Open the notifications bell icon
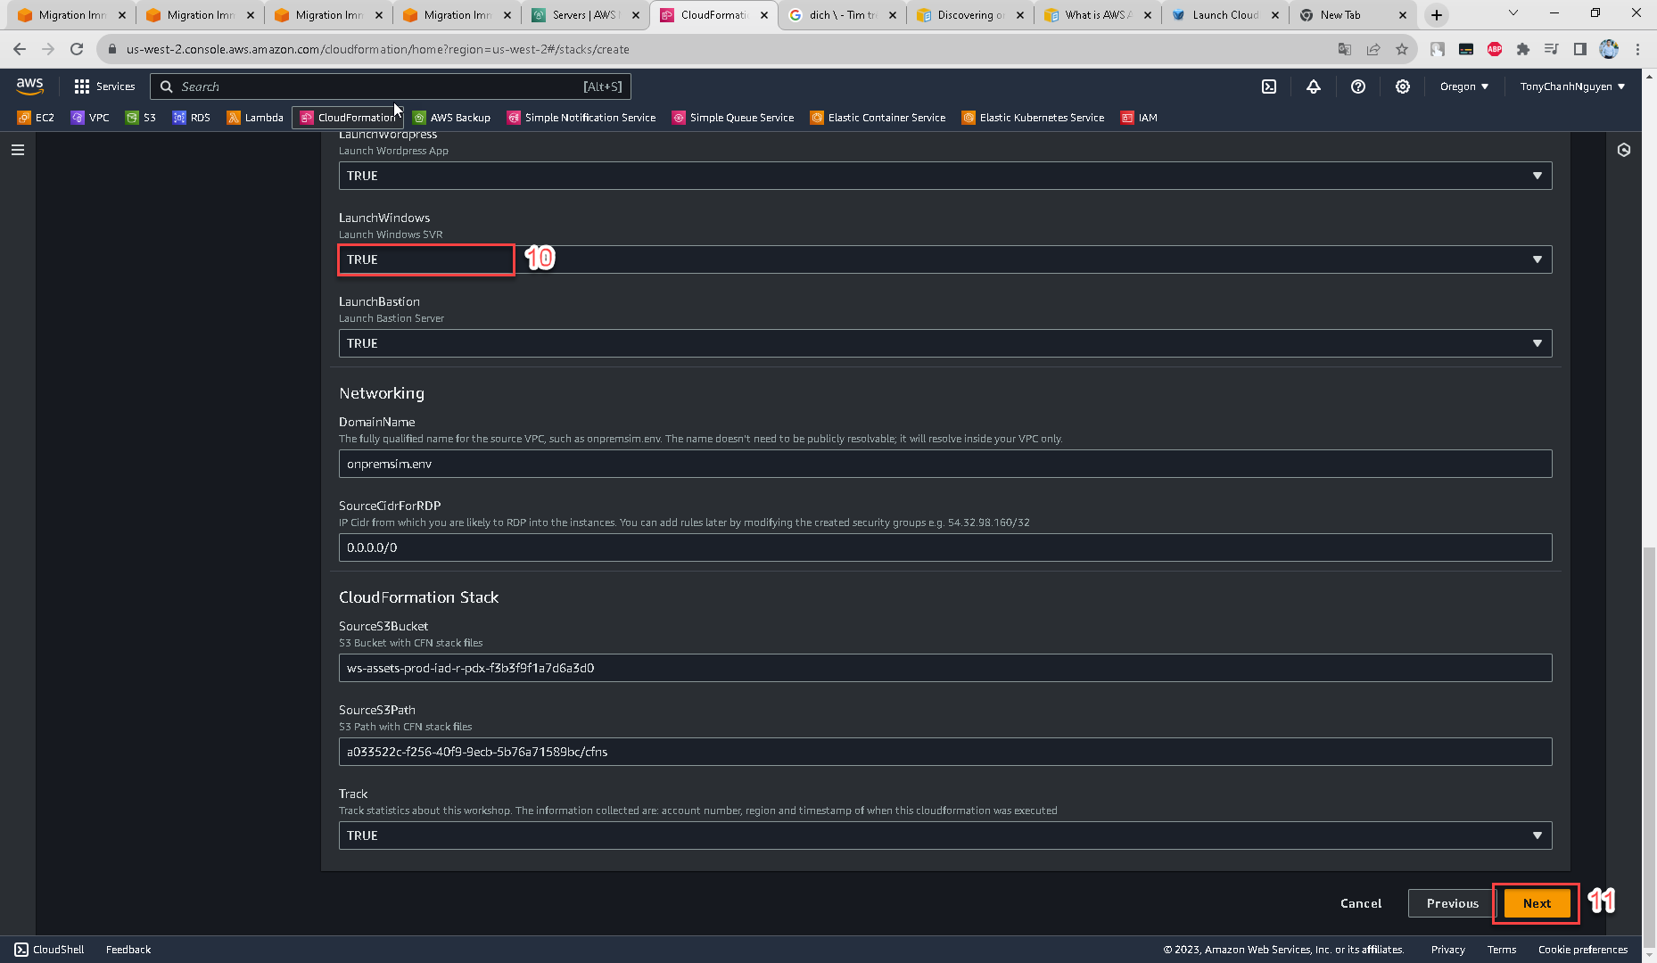Screen dimensions: 1657x963 (1314, 86)
